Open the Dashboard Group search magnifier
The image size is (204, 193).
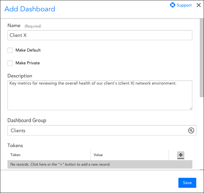pyautogui.click(x=191, y=130)
